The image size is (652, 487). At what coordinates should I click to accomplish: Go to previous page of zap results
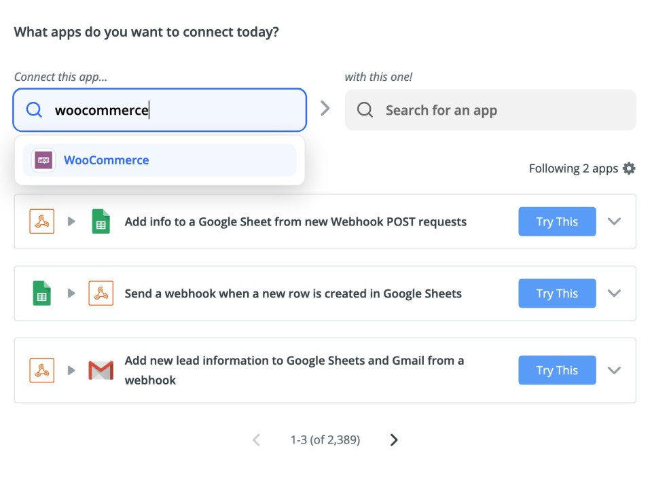[256, 440]
